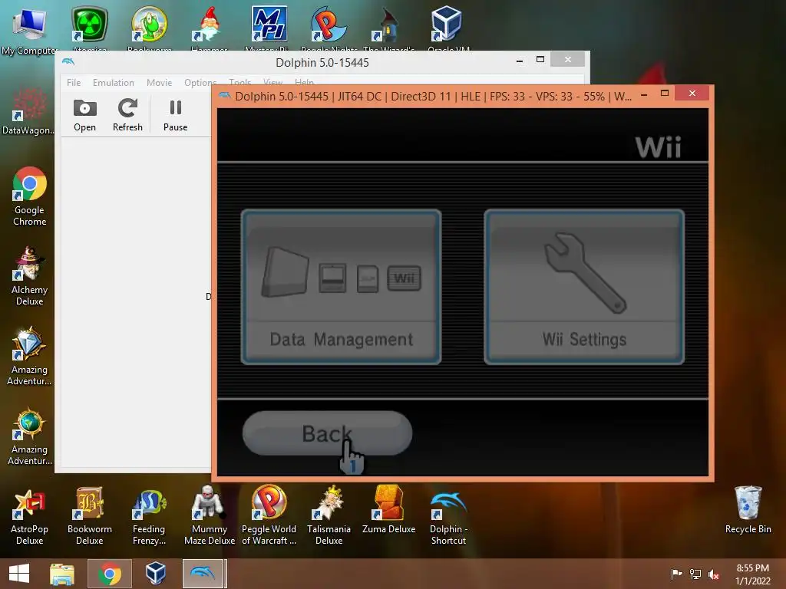This screenshot has height=589, width=786.
Task: Open the File menu in Dolphin
Action: (x=74, y=83)
